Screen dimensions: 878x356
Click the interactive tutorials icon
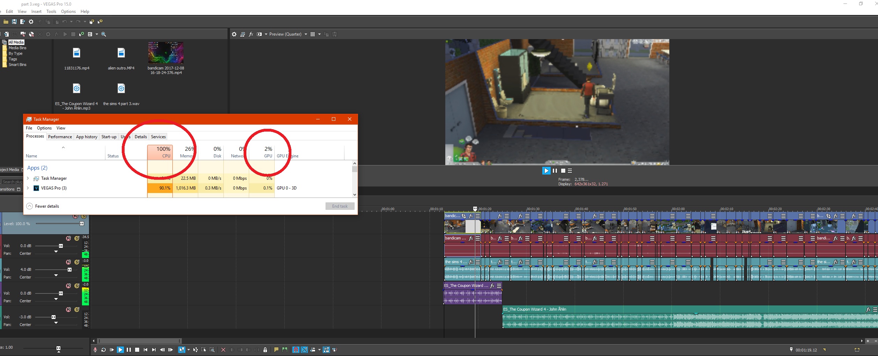pos(91,22)
